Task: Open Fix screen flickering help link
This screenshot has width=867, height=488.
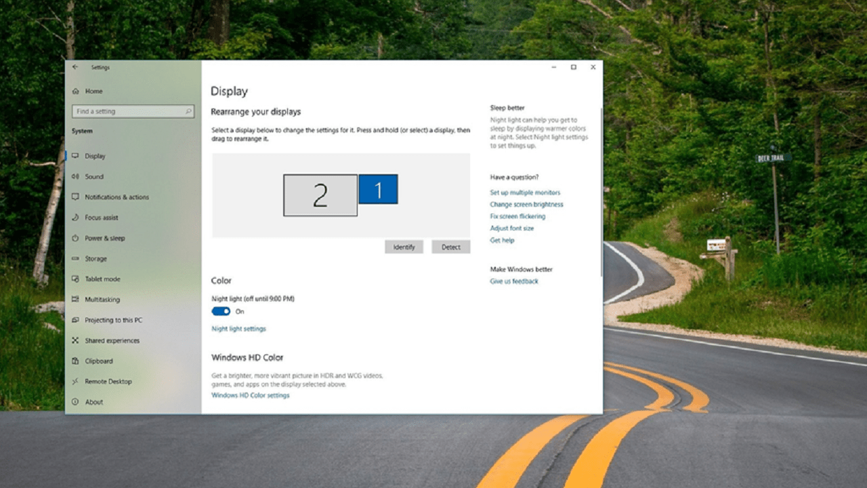Action: (517, 216)
